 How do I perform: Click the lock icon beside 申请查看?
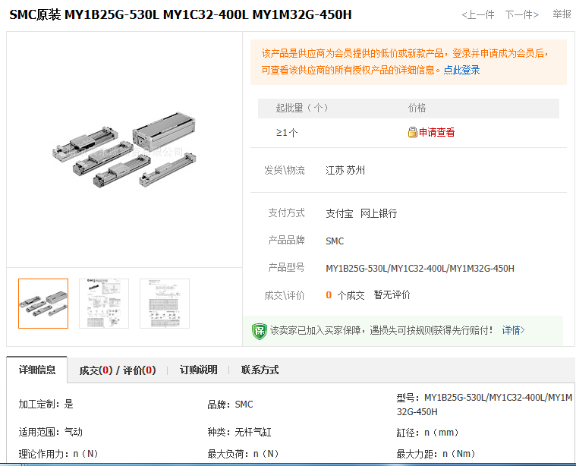(413, 132)
